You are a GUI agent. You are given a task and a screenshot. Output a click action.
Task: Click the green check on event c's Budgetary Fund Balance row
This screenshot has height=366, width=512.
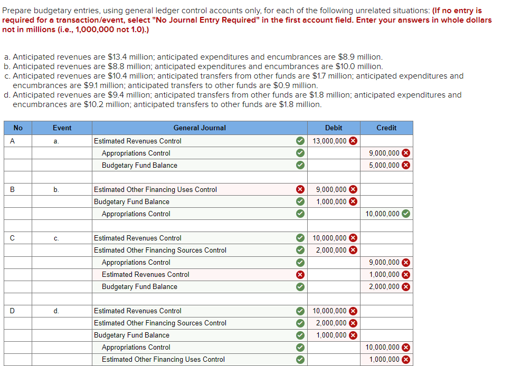[x=300, y=287]
